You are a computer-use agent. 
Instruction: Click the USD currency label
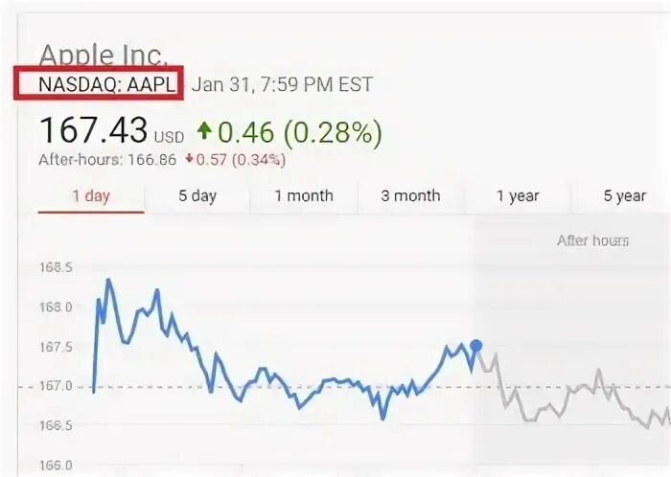169,137
